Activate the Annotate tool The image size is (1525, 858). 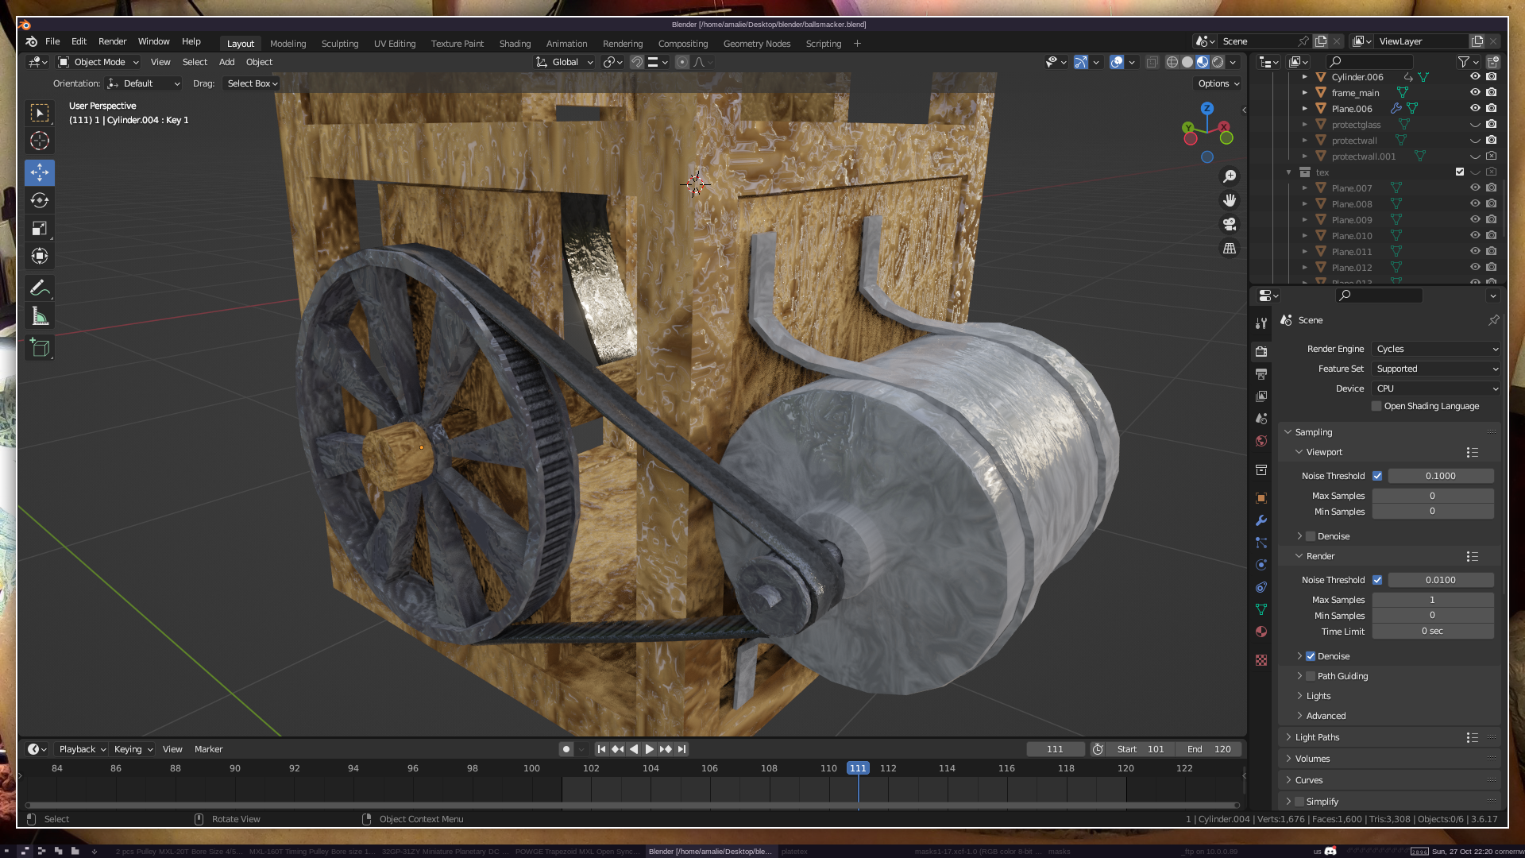[x=39, y=288]
